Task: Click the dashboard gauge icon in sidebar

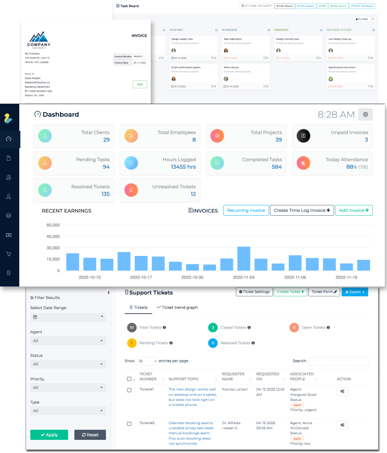Action: tap(9, 139)
